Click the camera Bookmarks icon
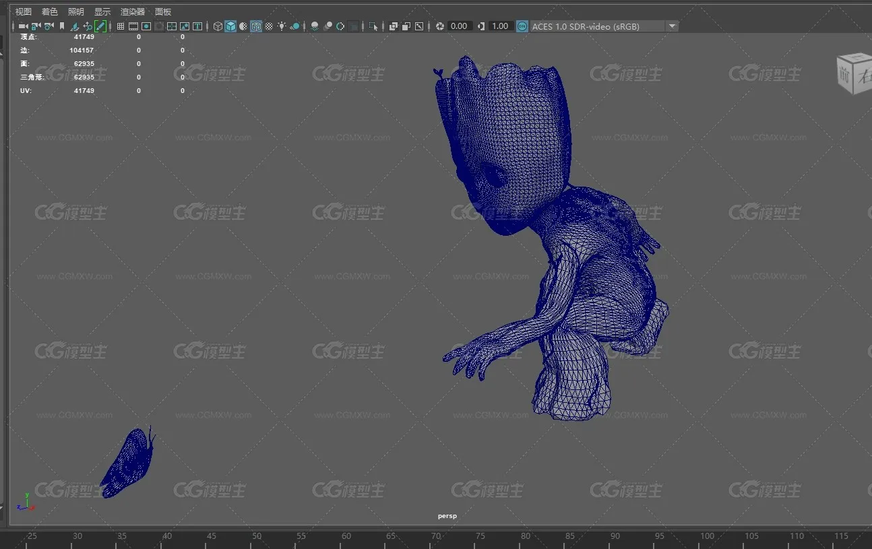This screenshot has height=549, width=872. [x=62, y=26]
